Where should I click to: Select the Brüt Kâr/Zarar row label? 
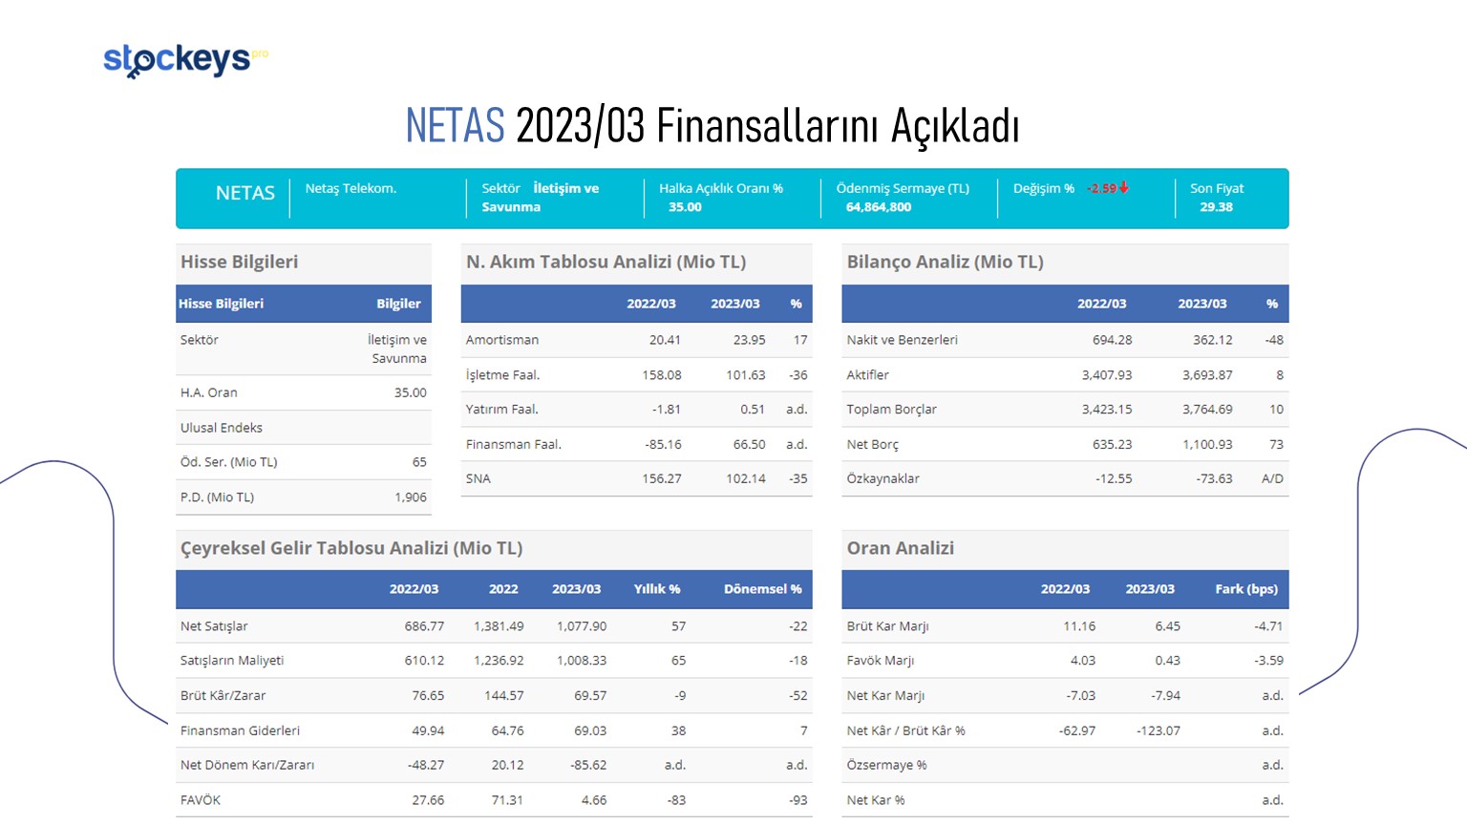tap(223, 695)
